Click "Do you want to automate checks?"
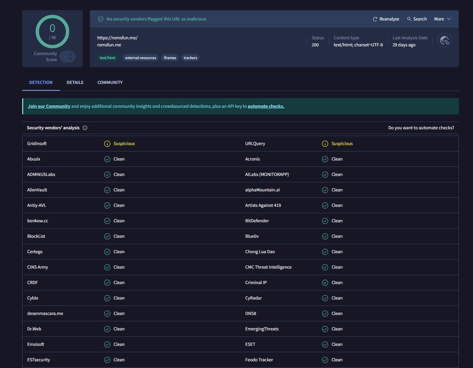 (x=421, y=128)
